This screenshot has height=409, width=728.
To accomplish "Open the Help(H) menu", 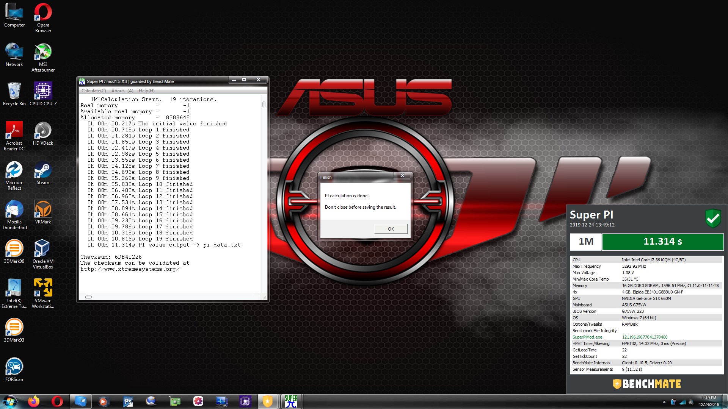I will (146, 91).
